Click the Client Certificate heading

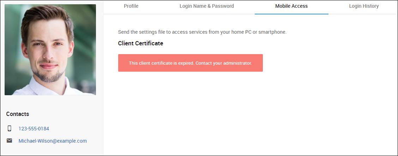pos(140,44)
